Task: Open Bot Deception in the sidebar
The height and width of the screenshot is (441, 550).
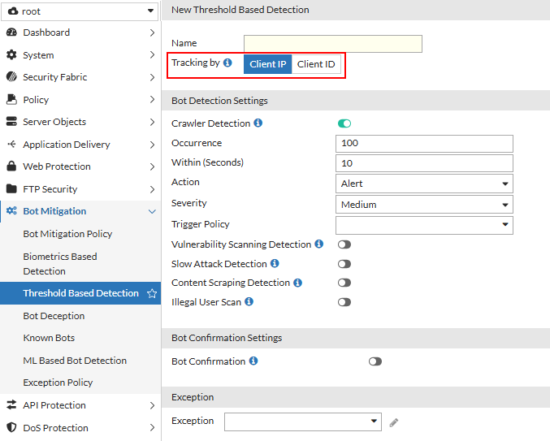Action: pyautogui.click(x=54, y=316)
